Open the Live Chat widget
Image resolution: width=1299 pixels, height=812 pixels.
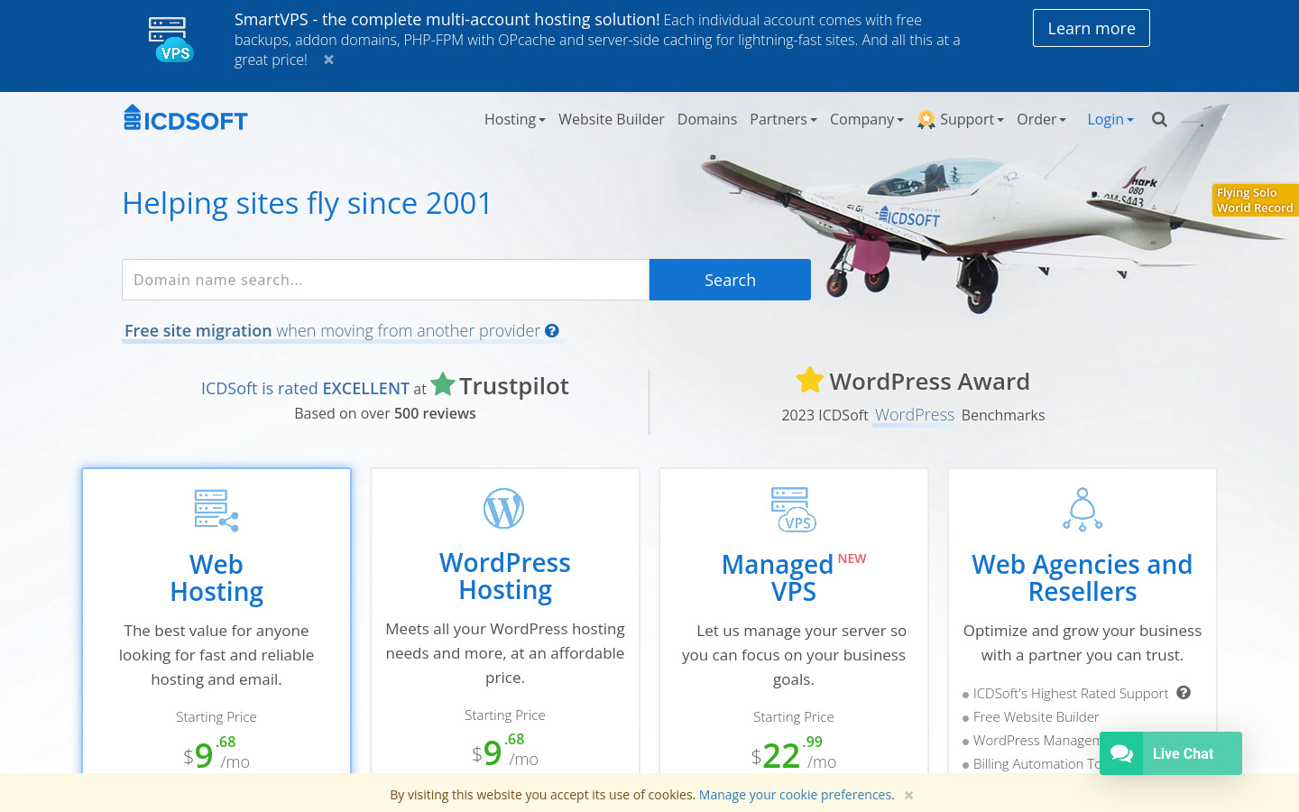click(1171, 753)
